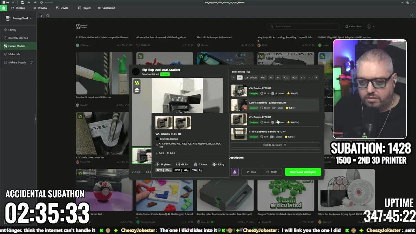The height and width of the screenshot is (234, 416).
Task: Follow Brandon Raineri
Action: (165, 74)
